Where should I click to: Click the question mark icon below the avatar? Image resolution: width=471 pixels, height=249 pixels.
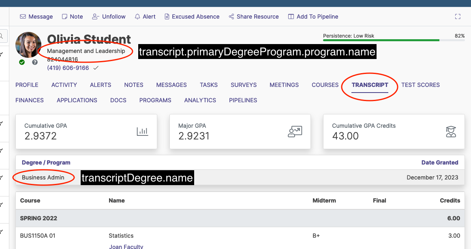point(34,63)
